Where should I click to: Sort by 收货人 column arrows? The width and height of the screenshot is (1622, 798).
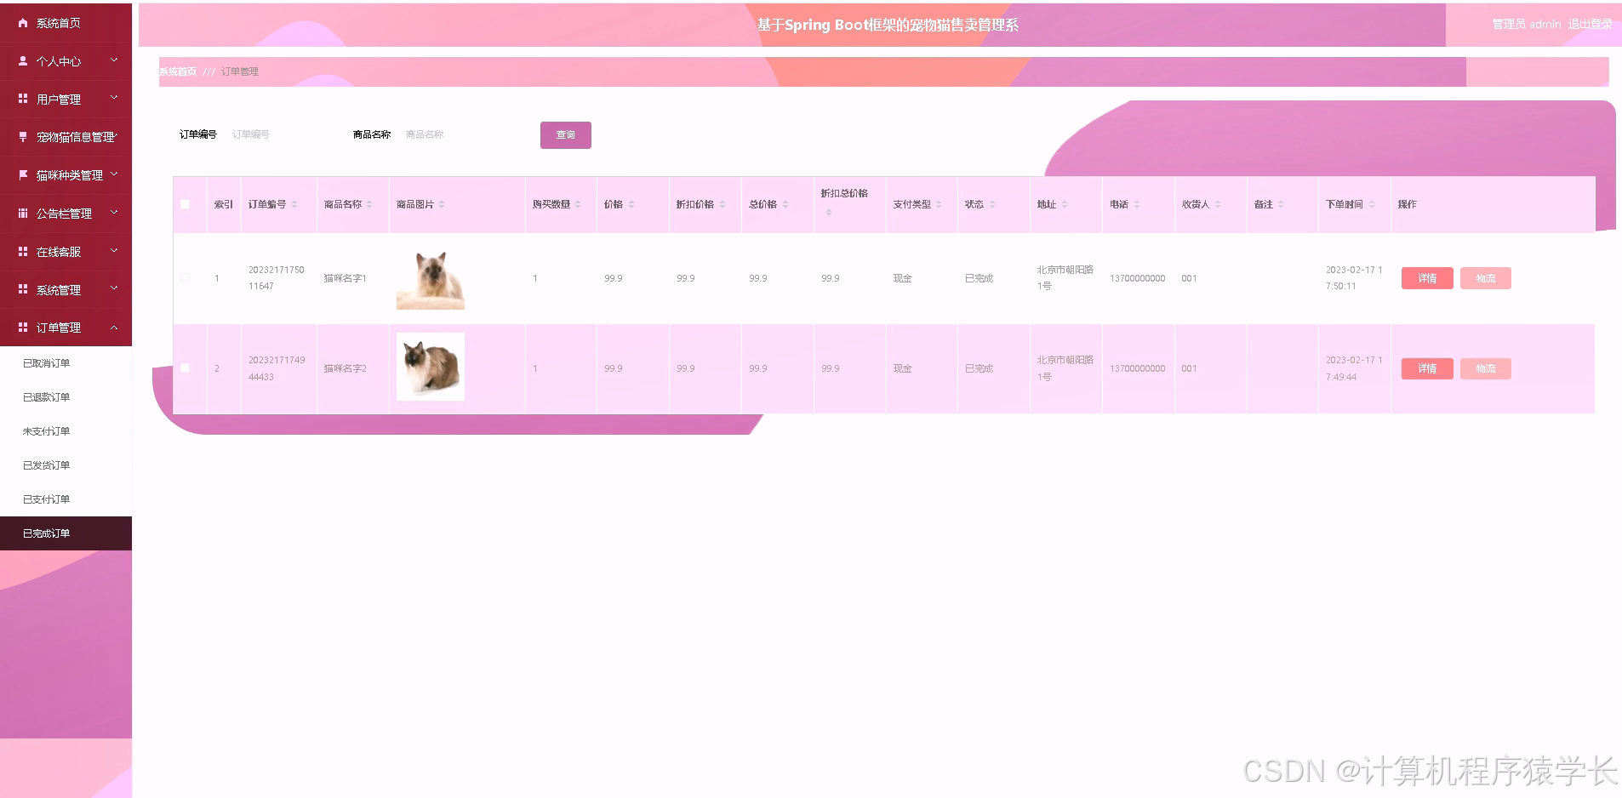1218,204
